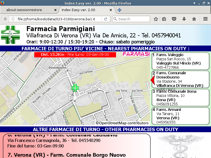Click the green pharmacy cross map marker
This screenshot has width=211, height=158.
(75, 88)
